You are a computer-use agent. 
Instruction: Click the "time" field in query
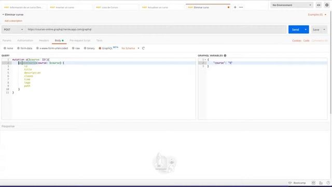pyautogui.click(x=27, y=79)
